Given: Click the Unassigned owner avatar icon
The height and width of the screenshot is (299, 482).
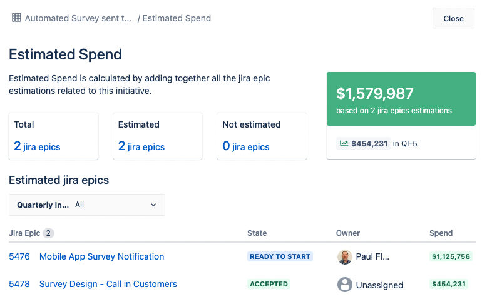Looking at the screenshot, I should 344,285.
